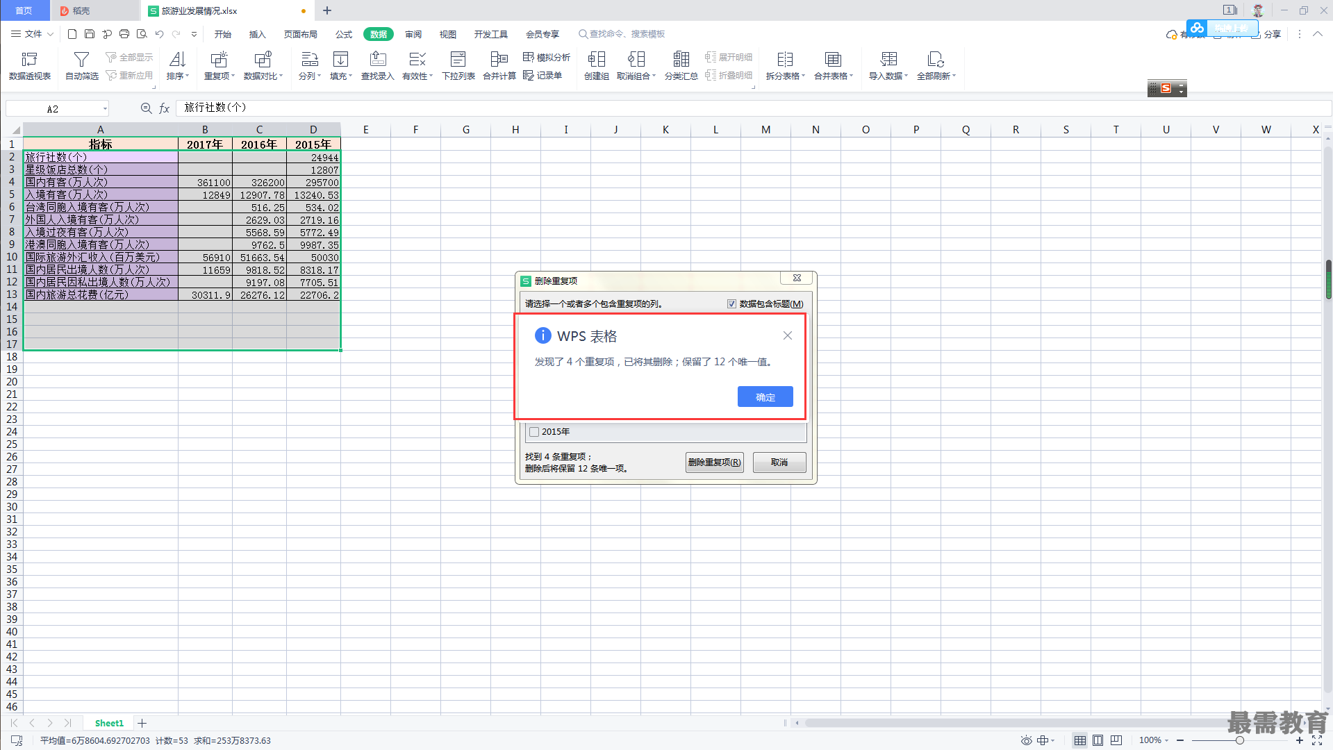Open new tab with plus icon in title bar
This screenshot has width=1333, height=750.
click(327, 10)
